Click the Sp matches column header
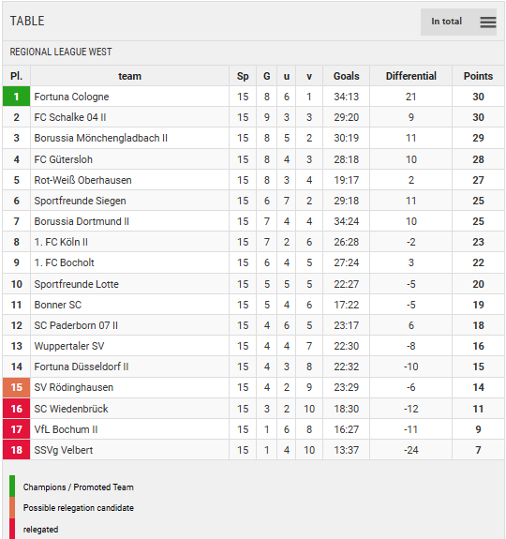This screenshot has height=539, width=506. (243, 76)
